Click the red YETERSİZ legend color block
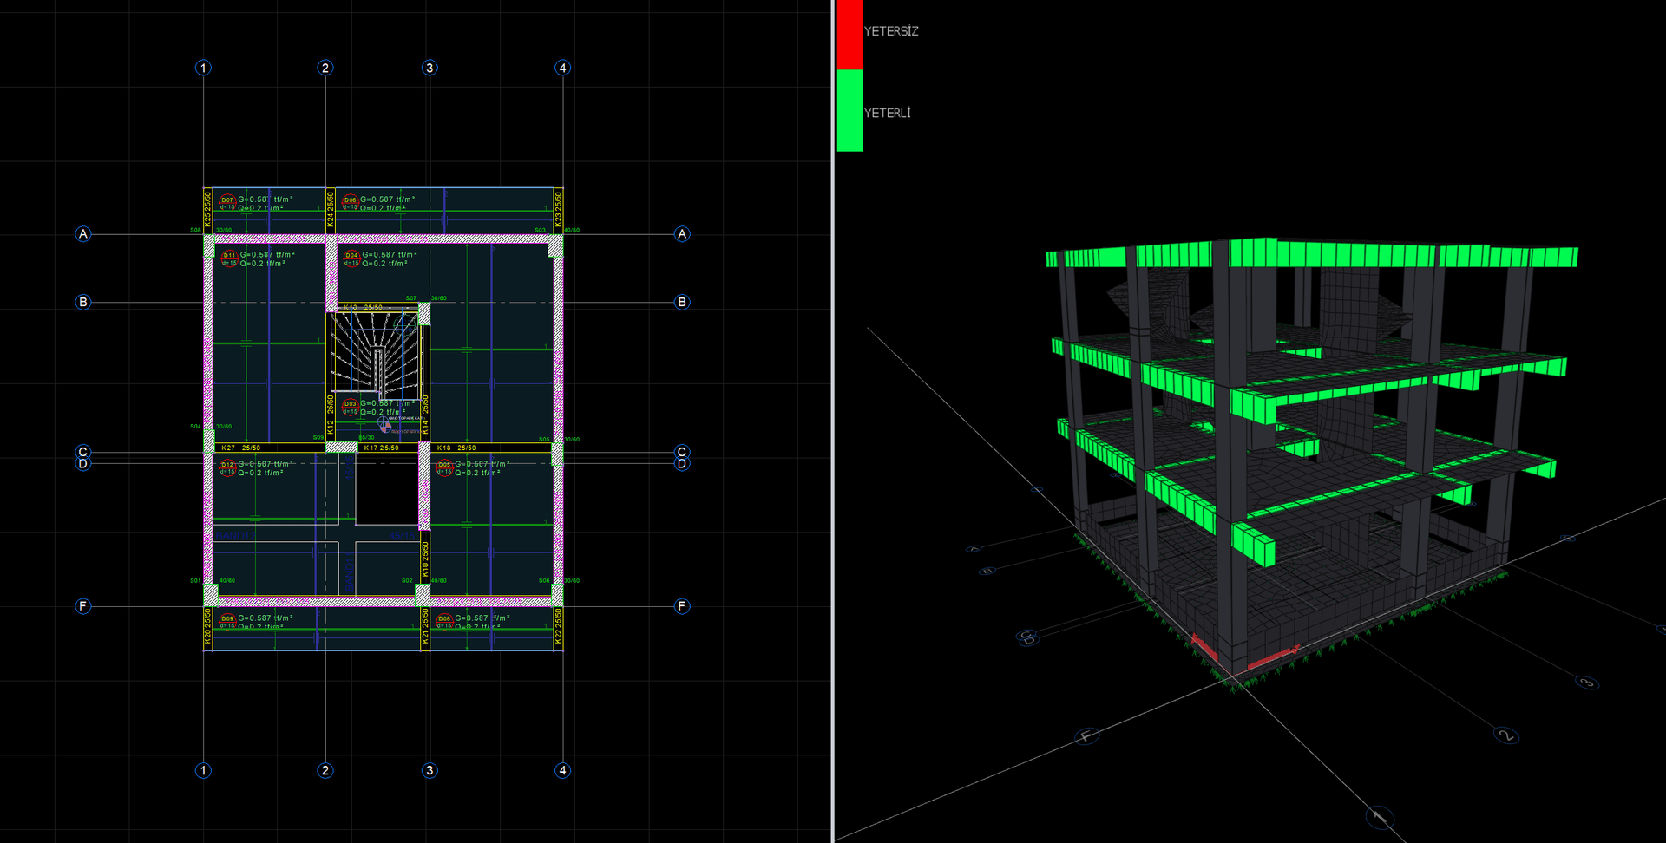This screenshot has height=843, width=1666. (x=849, y=34)
